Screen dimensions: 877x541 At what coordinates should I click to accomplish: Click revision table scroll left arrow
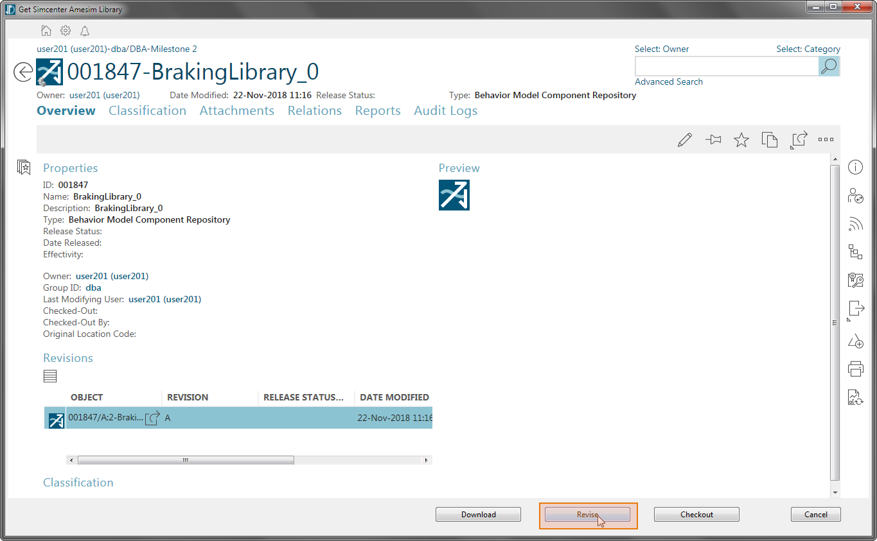pyautogui.click(x=72, y=460)
